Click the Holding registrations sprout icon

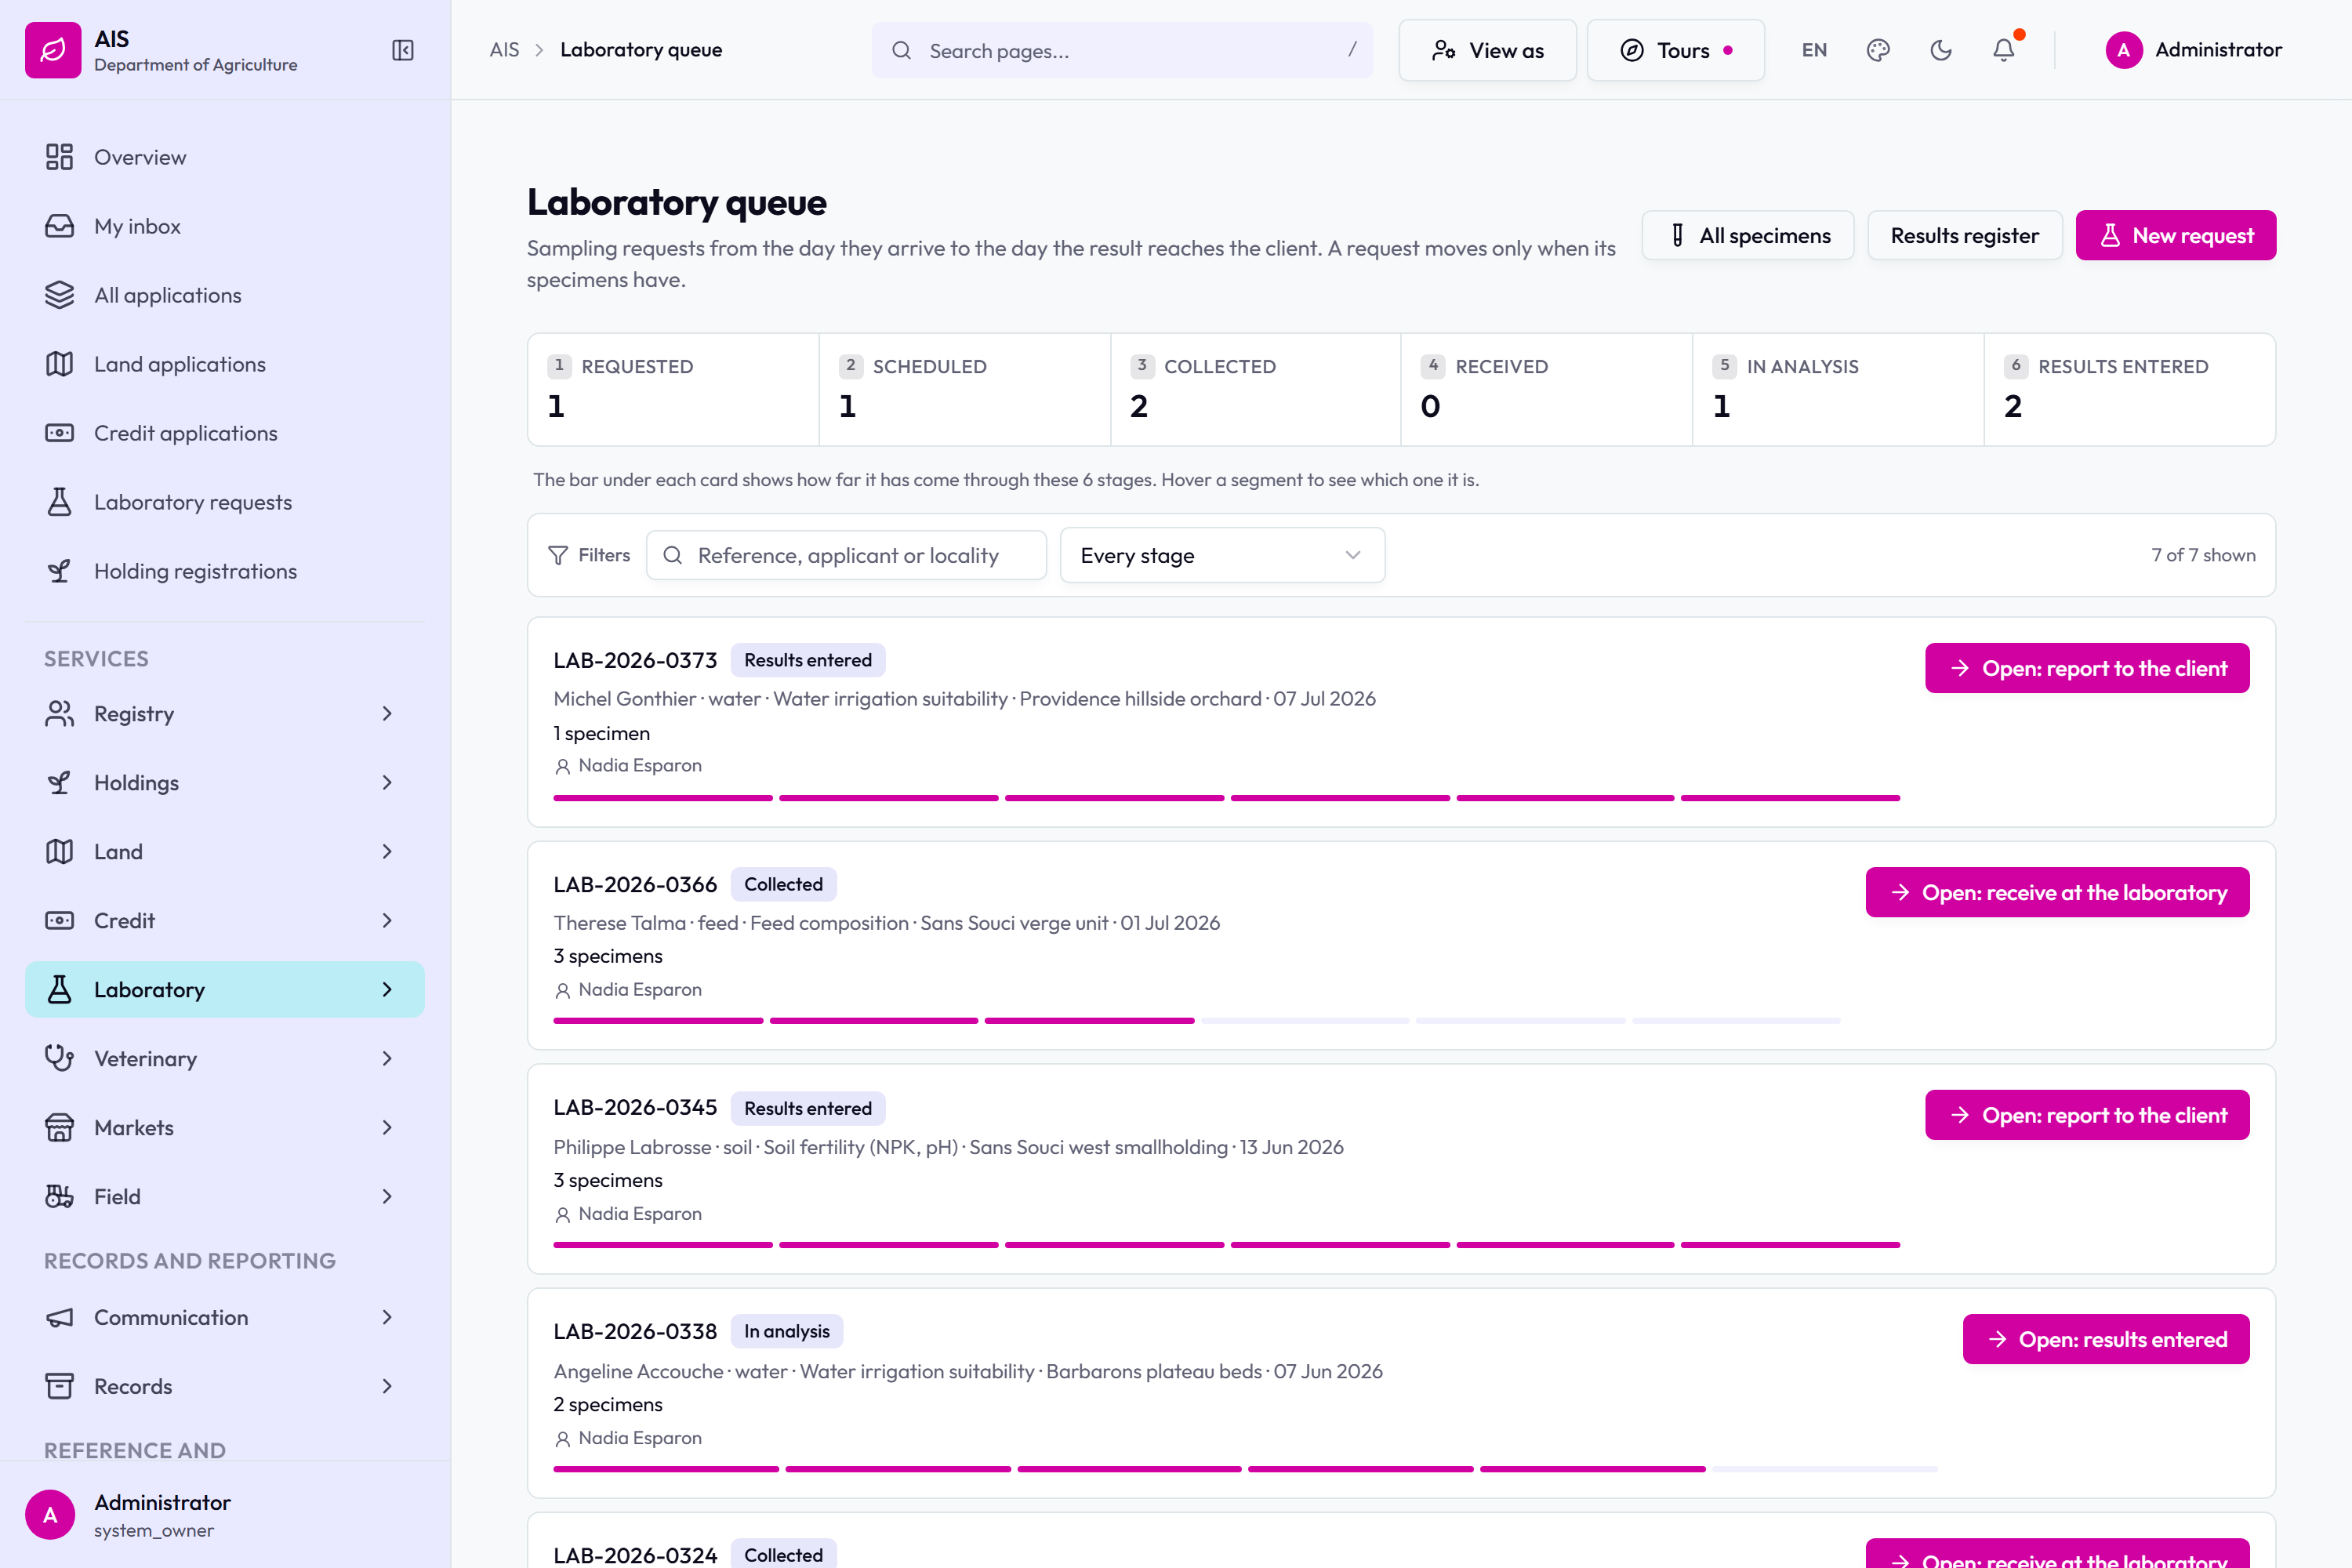59,571
